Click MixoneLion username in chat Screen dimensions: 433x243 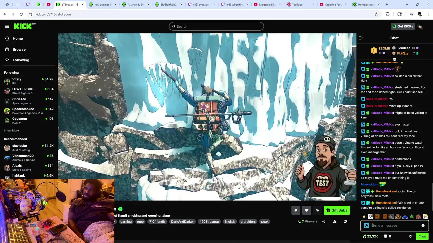click(x=369, y=185)
